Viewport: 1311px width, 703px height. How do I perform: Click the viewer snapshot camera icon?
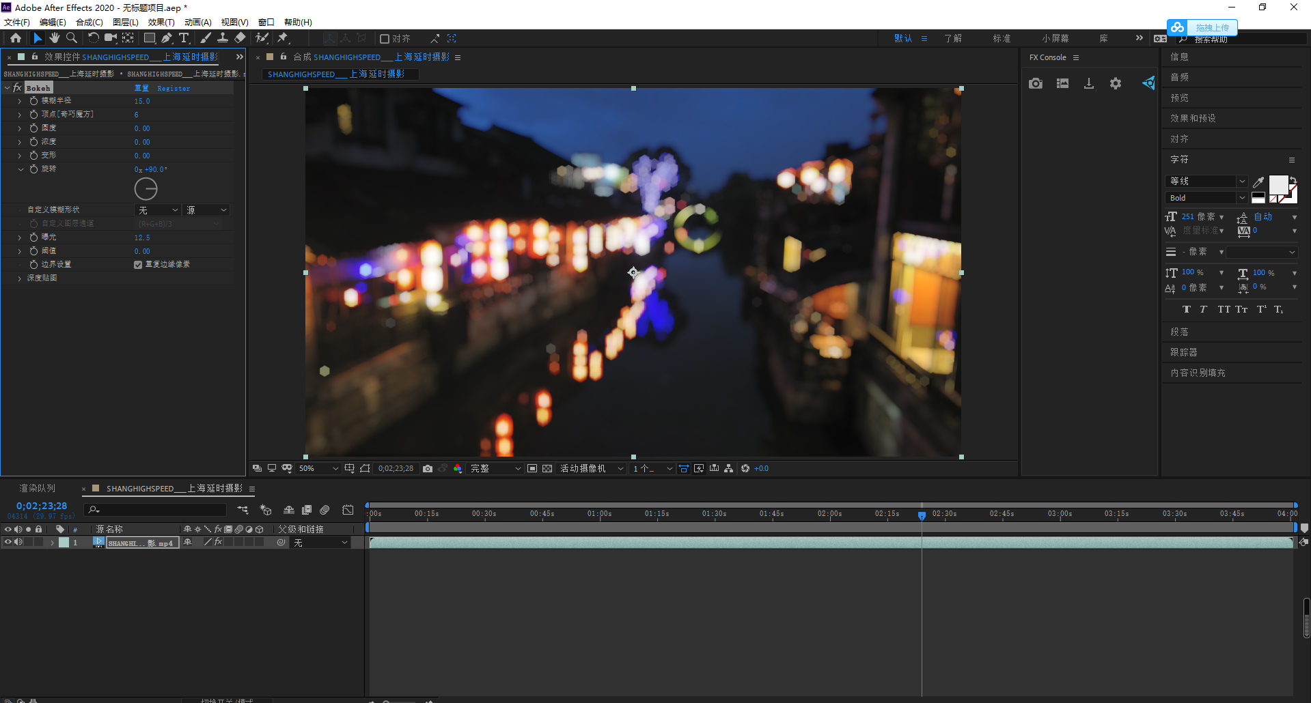click(428, 468)
